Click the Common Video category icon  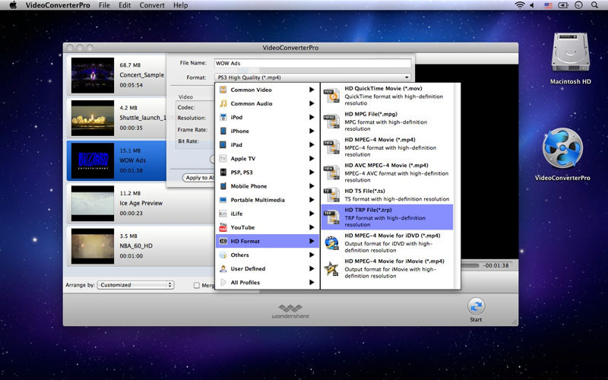223,90
